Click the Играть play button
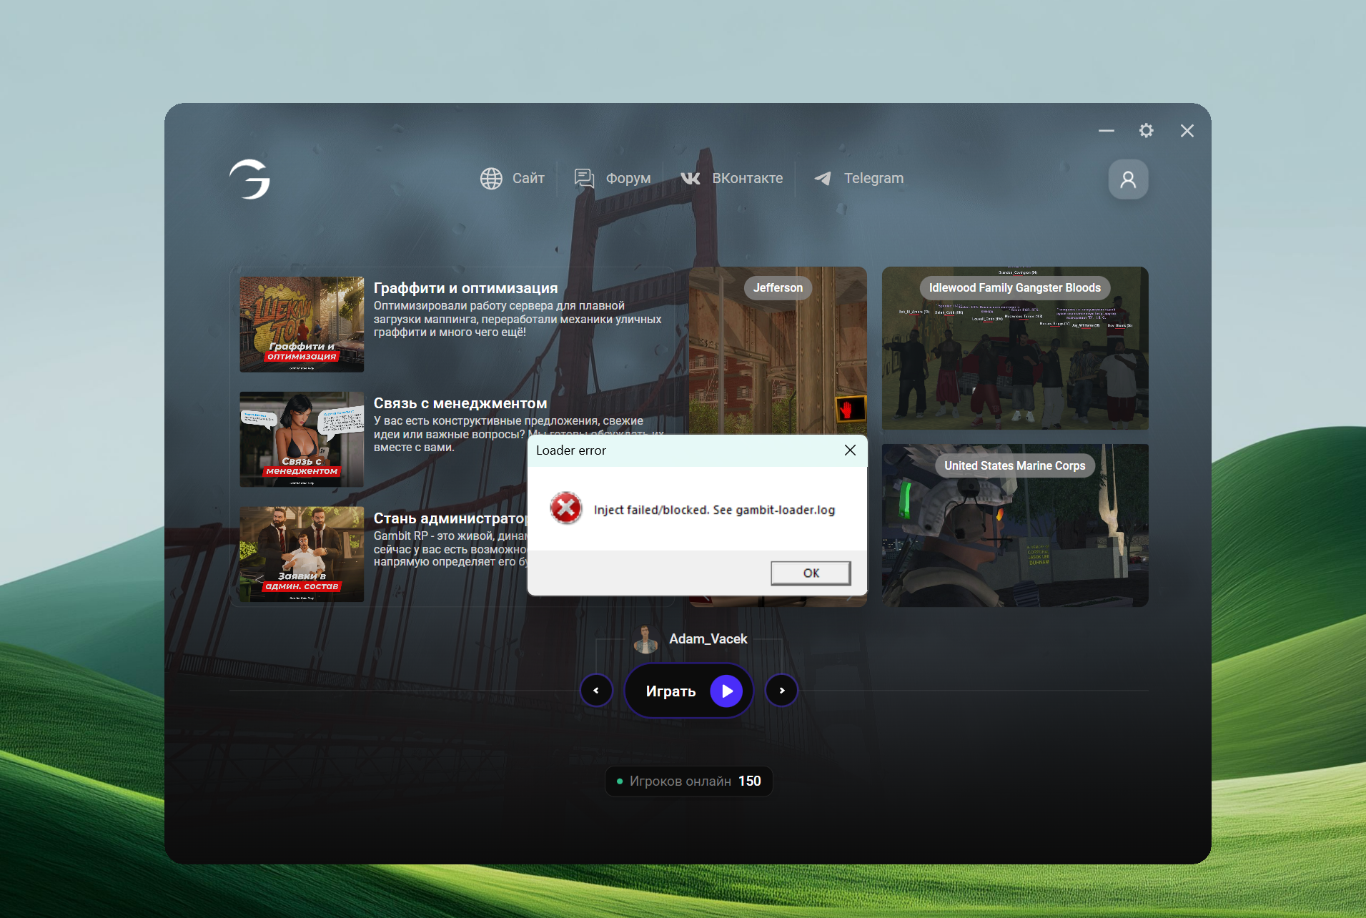Screen dimensions: 1366x918 689,691
